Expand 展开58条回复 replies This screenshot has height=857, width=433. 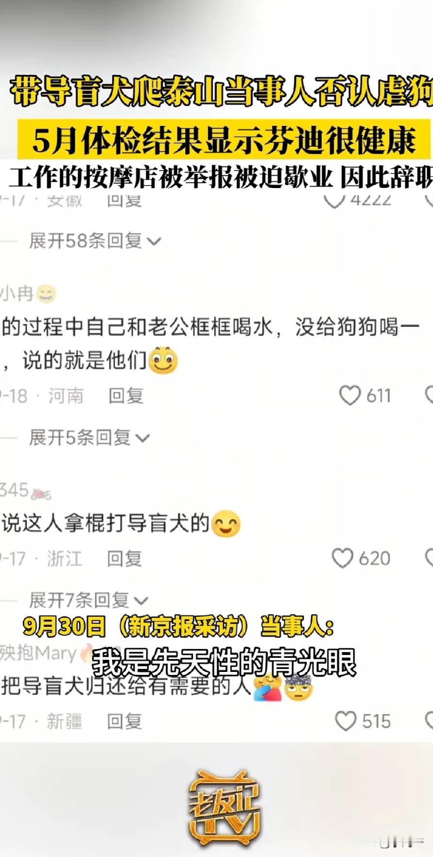(x=95, y=240)
